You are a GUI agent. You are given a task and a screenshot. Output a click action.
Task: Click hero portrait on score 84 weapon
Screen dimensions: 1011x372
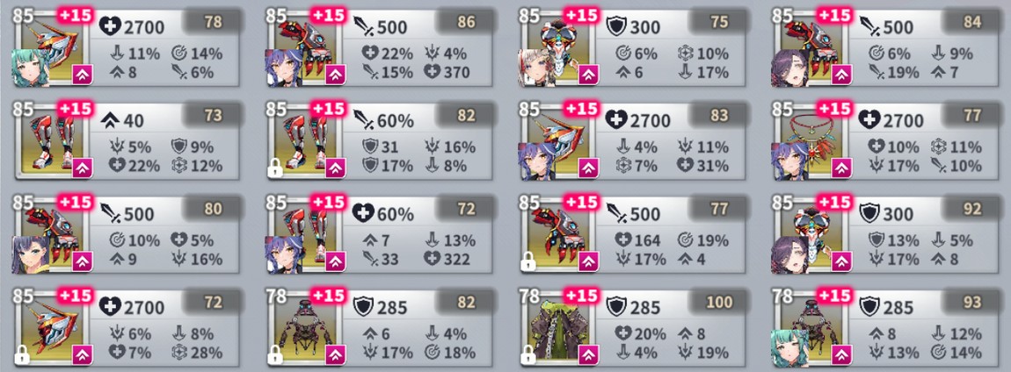(x=789, y=68)
